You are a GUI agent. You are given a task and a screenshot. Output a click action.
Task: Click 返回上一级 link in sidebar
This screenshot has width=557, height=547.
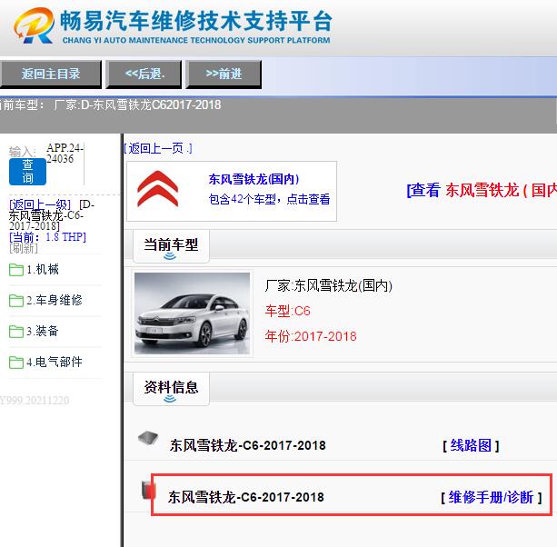point(40,205)
